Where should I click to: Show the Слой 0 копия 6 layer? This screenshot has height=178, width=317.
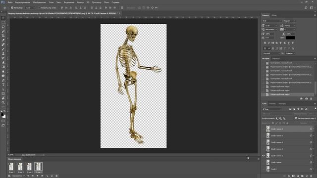(x=264, y=129)
